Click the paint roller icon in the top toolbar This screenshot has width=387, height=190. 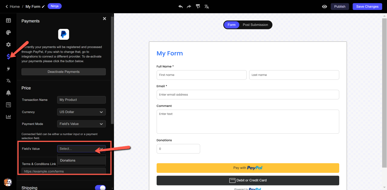coord(198,6)
